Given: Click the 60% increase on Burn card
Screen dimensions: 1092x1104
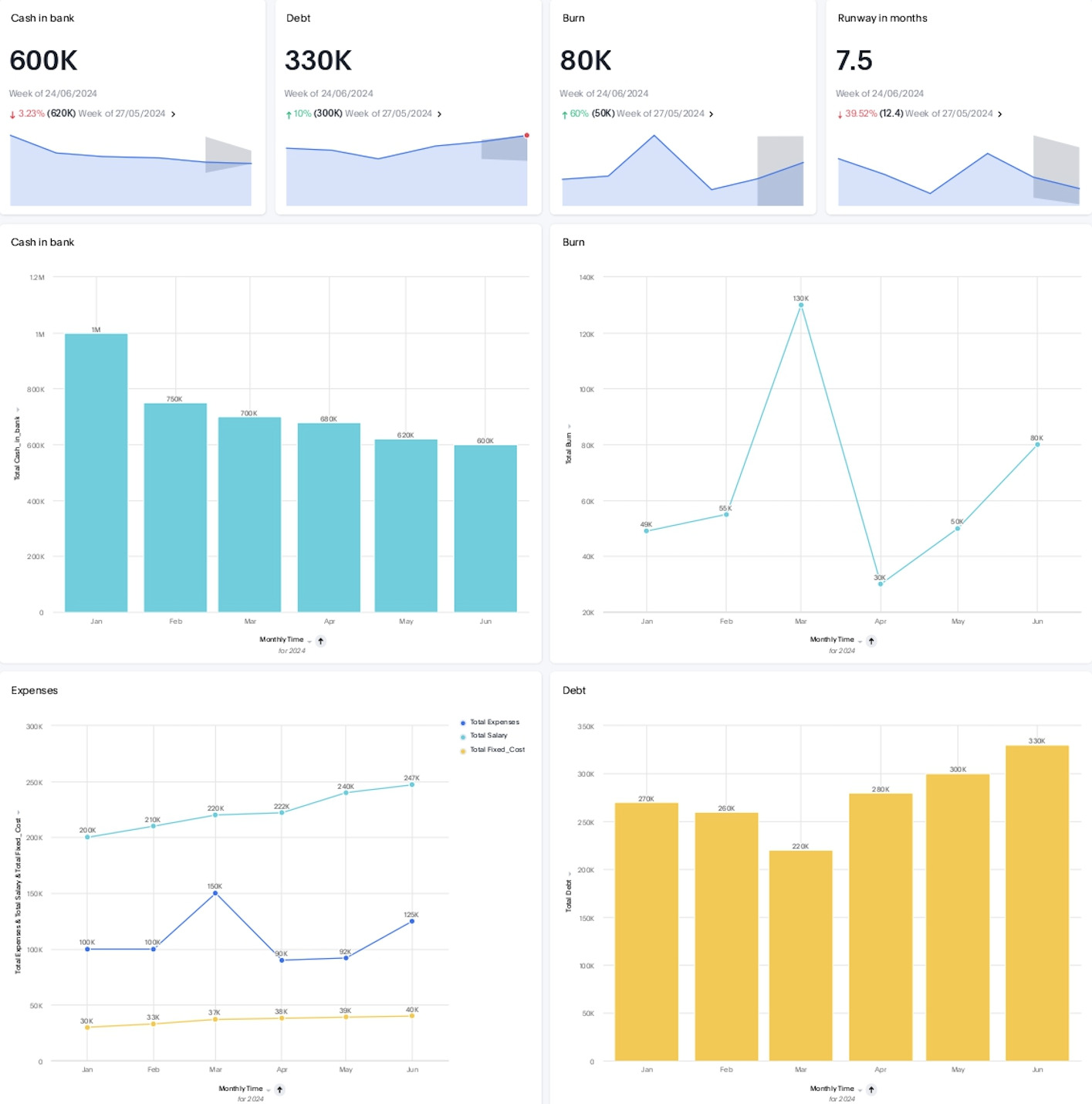Looking at the screenshot, I should tap(575, 113).
